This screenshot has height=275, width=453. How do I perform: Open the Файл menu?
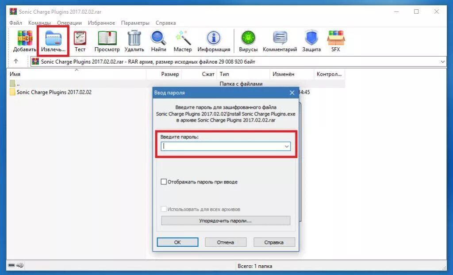coord(15,23)
